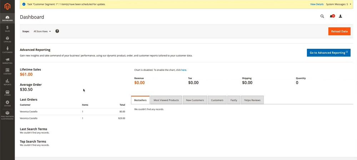Open the Reports bar chart icon
357x160 pixels.
click(x=7, y=82)
